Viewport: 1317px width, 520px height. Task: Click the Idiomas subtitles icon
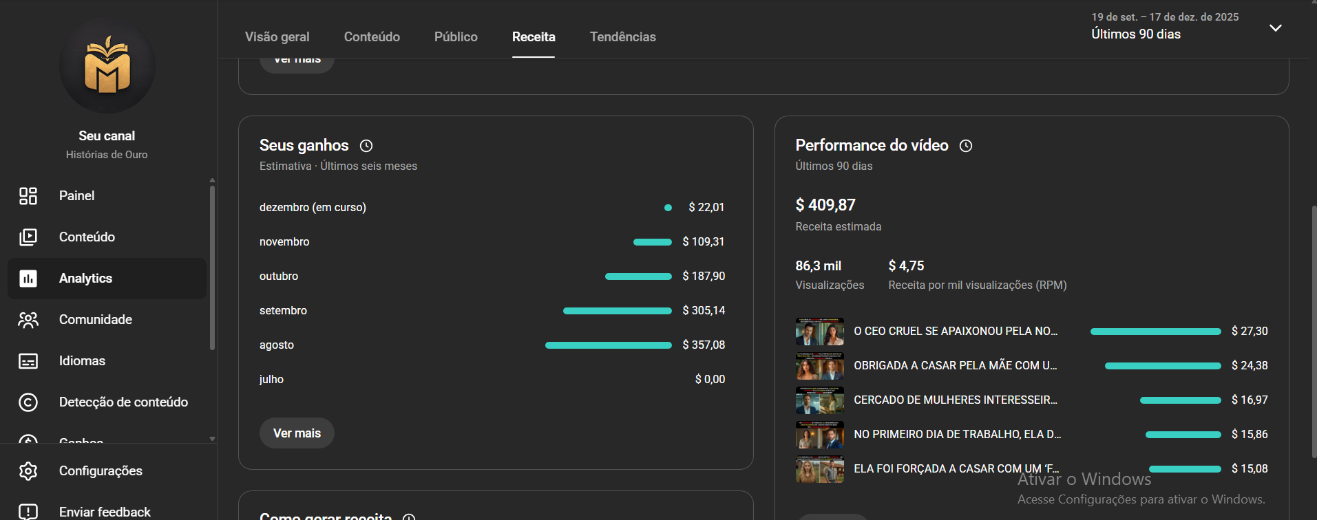(x=28, y=361)
